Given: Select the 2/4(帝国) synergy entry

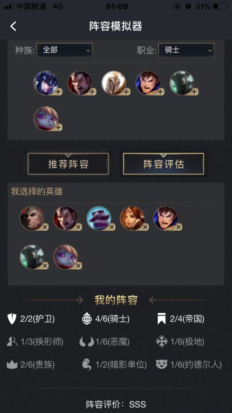Looking at the screenshot, I should [x=181, y=319].
